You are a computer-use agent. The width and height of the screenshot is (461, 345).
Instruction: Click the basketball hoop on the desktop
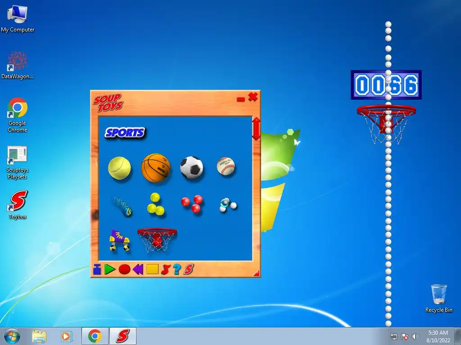386,124
